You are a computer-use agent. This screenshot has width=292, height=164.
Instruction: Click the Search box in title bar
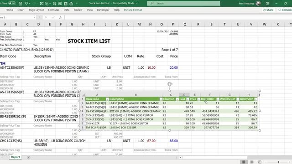[x=183, y=3]
